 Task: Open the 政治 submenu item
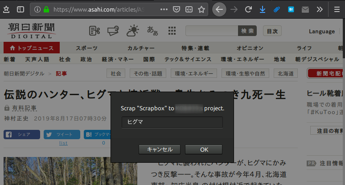tap(86, 59)
